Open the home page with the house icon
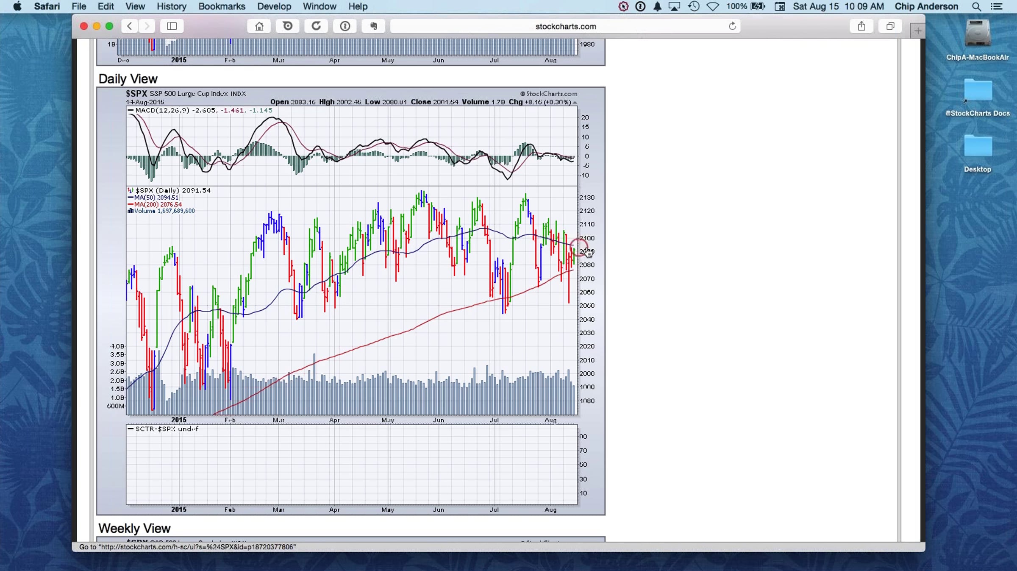Image resolution: width=1017 pixels, height=571 pixels. pyautogui.click(x=259, y=26)
